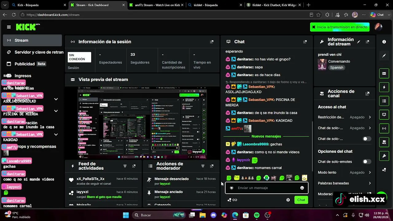The image size is (393, 221).
Task: Reload the page in the browser toolbar
Action: coord(14,15)
